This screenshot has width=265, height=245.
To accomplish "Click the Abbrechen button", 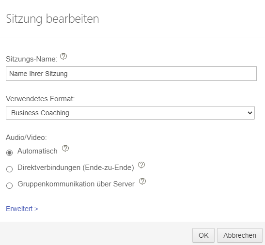I will click(240, 235).
